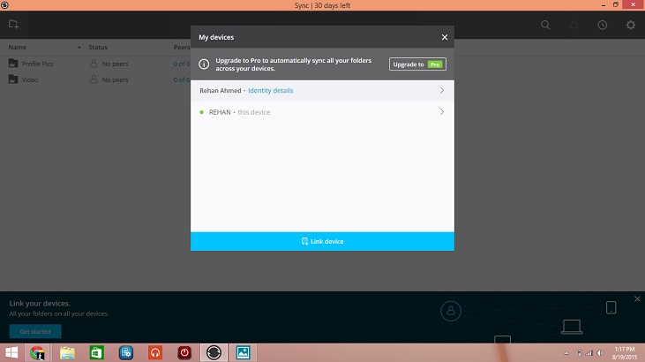Open the search magnifier icon

546,26
